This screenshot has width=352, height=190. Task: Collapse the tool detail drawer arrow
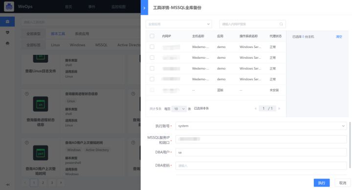144,8
